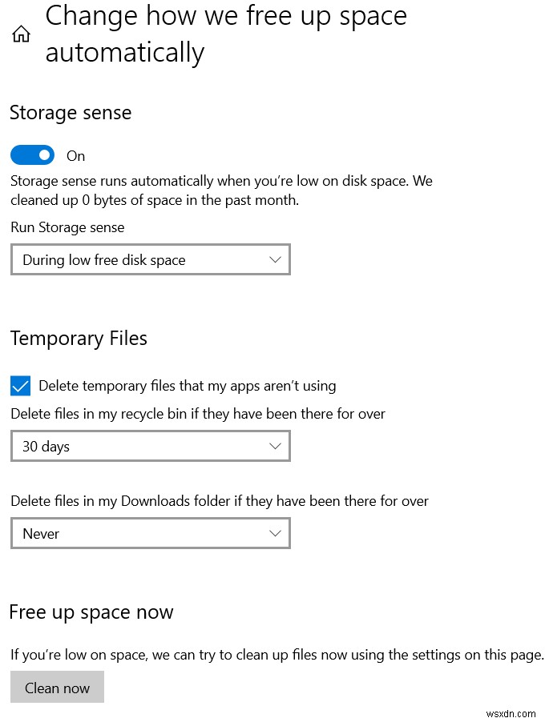Image resolution: width=545 pixels, height=722 pixels.
Task: Select the Temporary Files section heading
Action: (78, 339)
